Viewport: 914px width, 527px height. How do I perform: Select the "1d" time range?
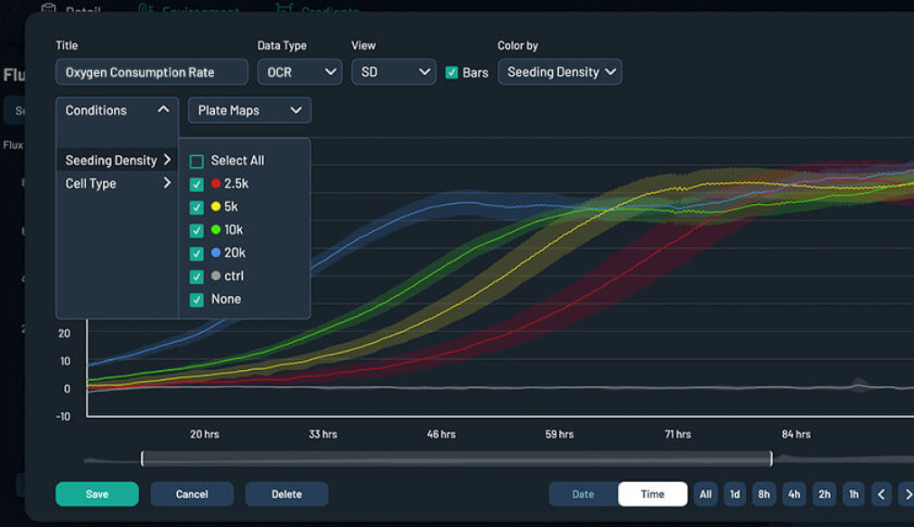734,494
